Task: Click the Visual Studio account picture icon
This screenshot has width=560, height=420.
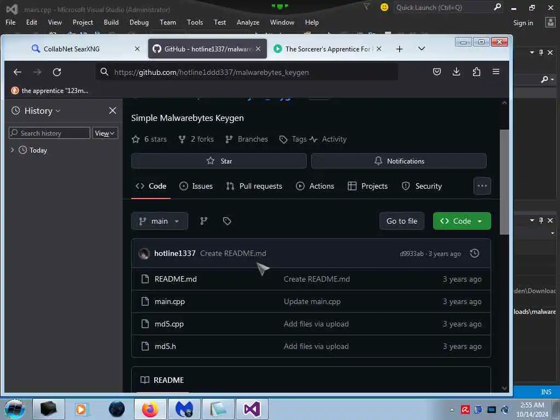Action: tap(550, 22)
